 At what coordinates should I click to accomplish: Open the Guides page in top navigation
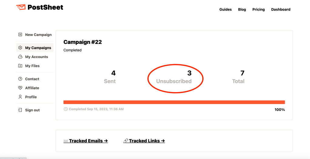click(x=225, y=10)
